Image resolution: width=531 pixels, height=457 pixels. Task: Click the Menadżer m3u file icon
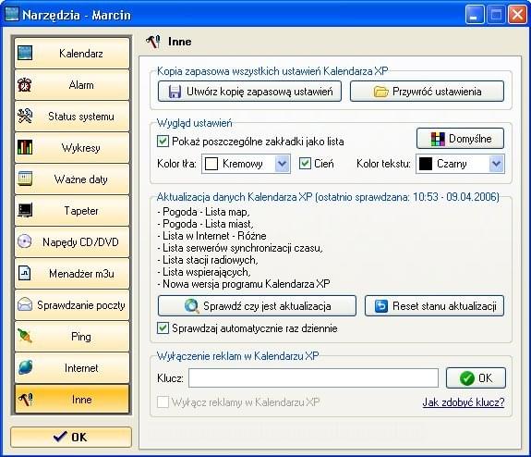(24, 273)
